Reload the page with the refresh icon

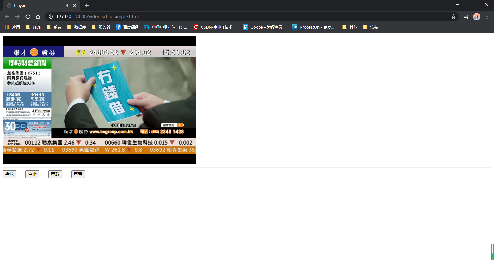pyautogui.click(x=28, y=17)
